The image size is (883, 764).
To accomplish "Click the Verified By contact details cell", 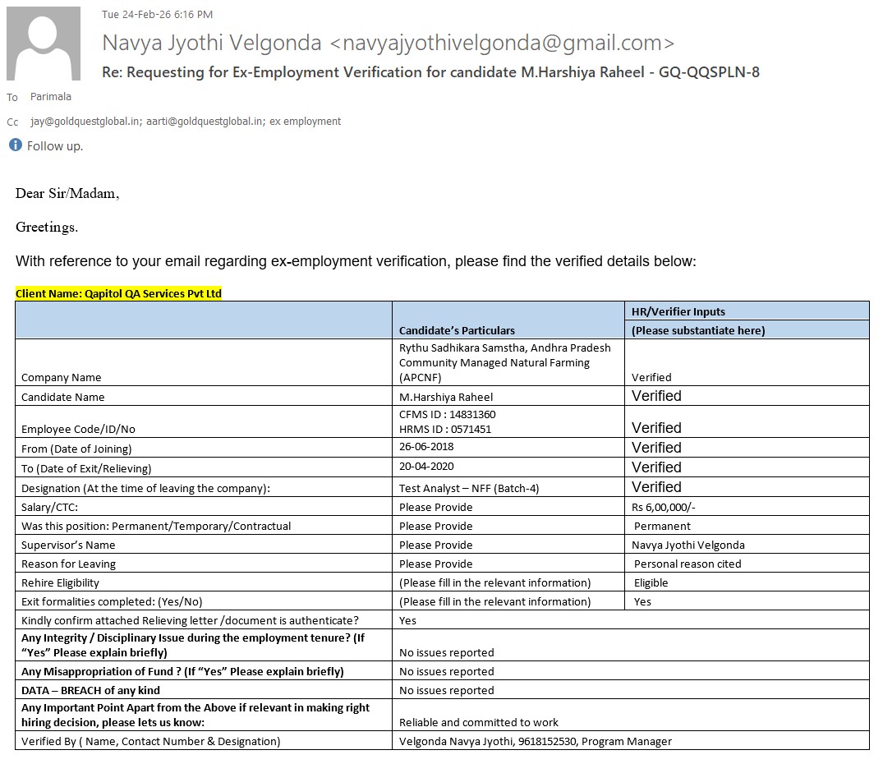I will (x=535, y=741).
